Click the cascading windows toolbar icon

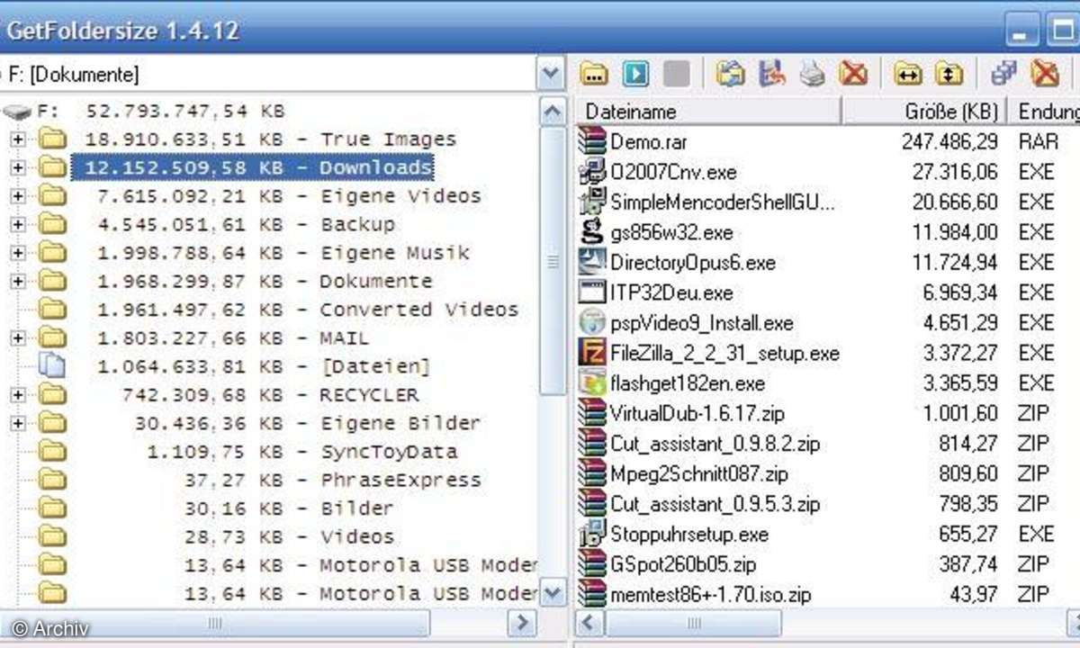pyautogui.click(x=1003, y=74)
